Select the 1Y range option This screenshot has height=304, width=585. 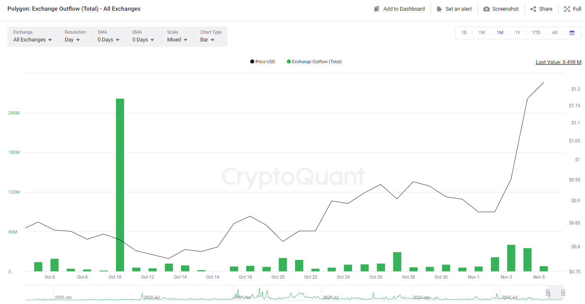(518, 33)
